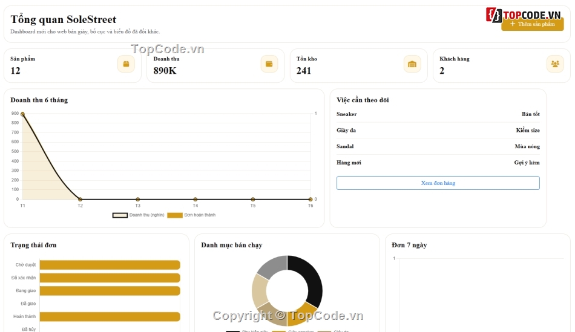Click the T6 data point on revenue chart
Screen dimensions: 575x332
(310, 200)
